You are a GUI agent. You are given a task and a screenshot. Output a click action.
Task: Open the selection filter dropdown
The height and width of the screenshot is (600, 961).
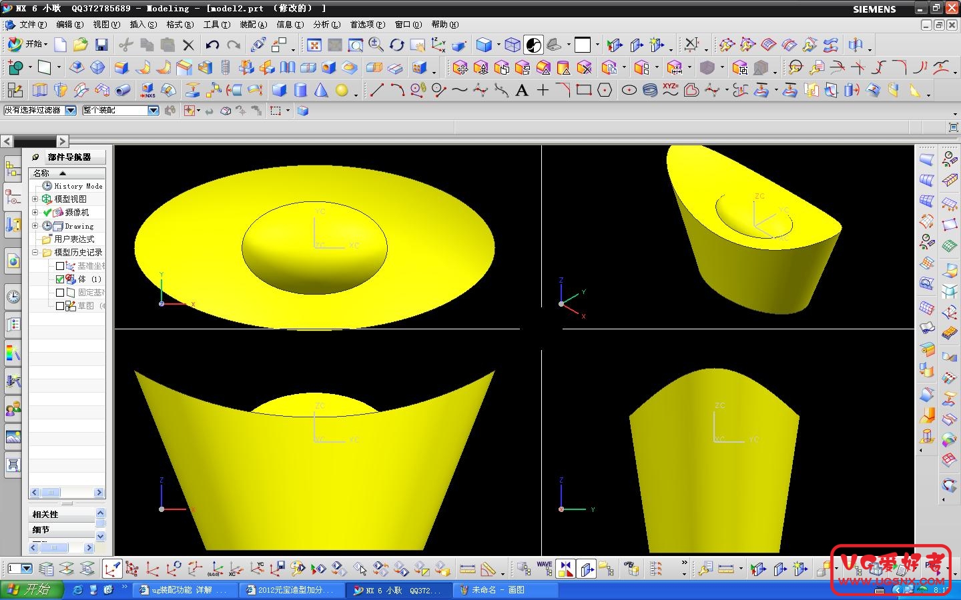point(71,111)
